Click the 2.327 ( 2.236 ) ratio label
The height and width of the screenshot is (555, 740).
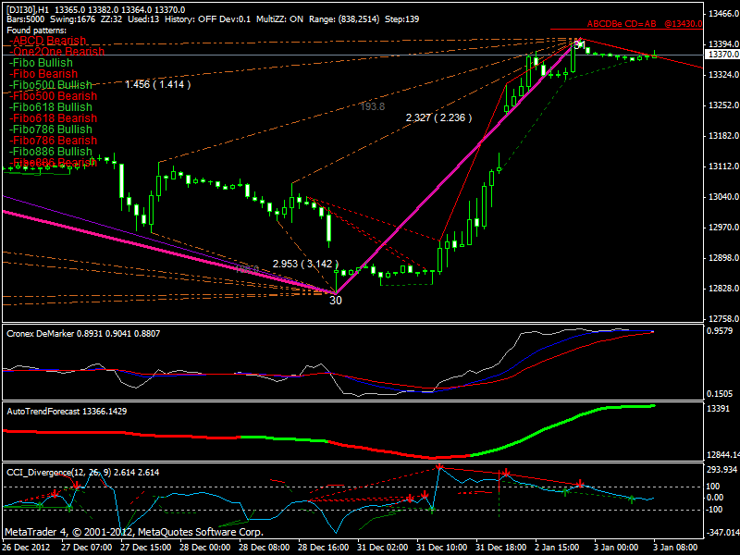tap(439, 117)
